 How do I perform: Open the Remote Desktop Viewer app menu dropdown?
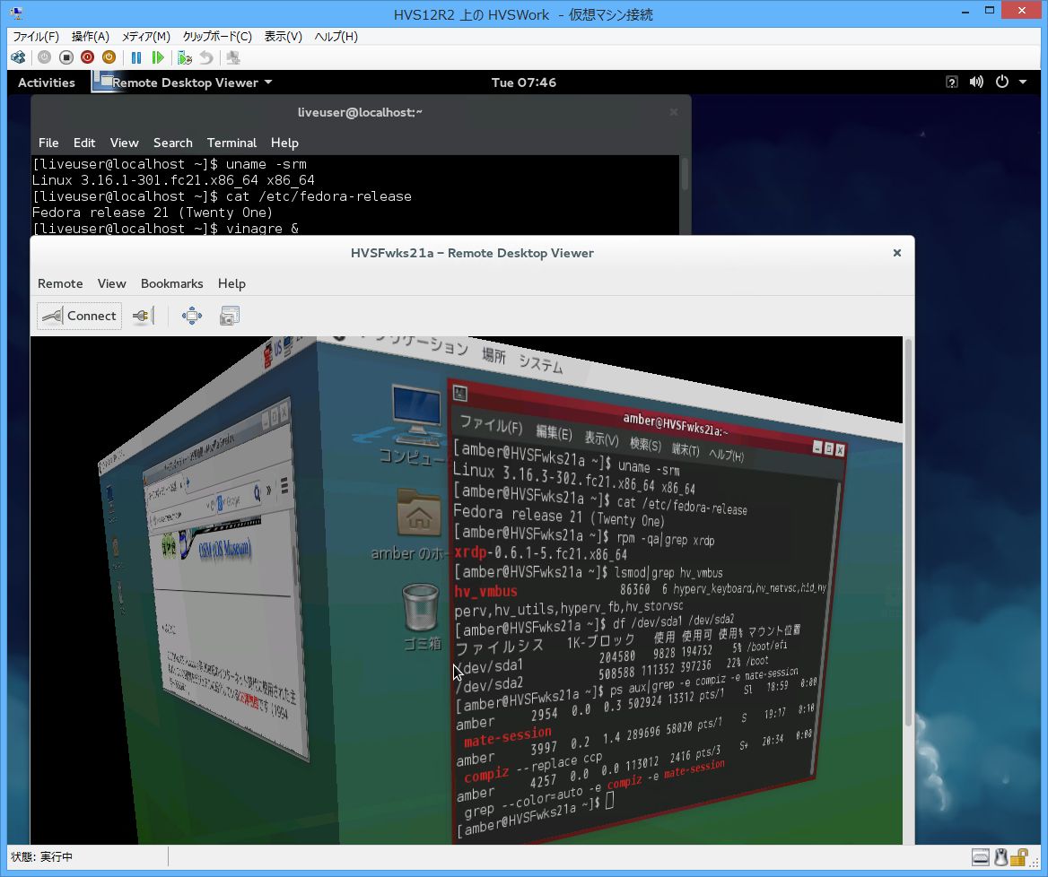tap(183, 82)
